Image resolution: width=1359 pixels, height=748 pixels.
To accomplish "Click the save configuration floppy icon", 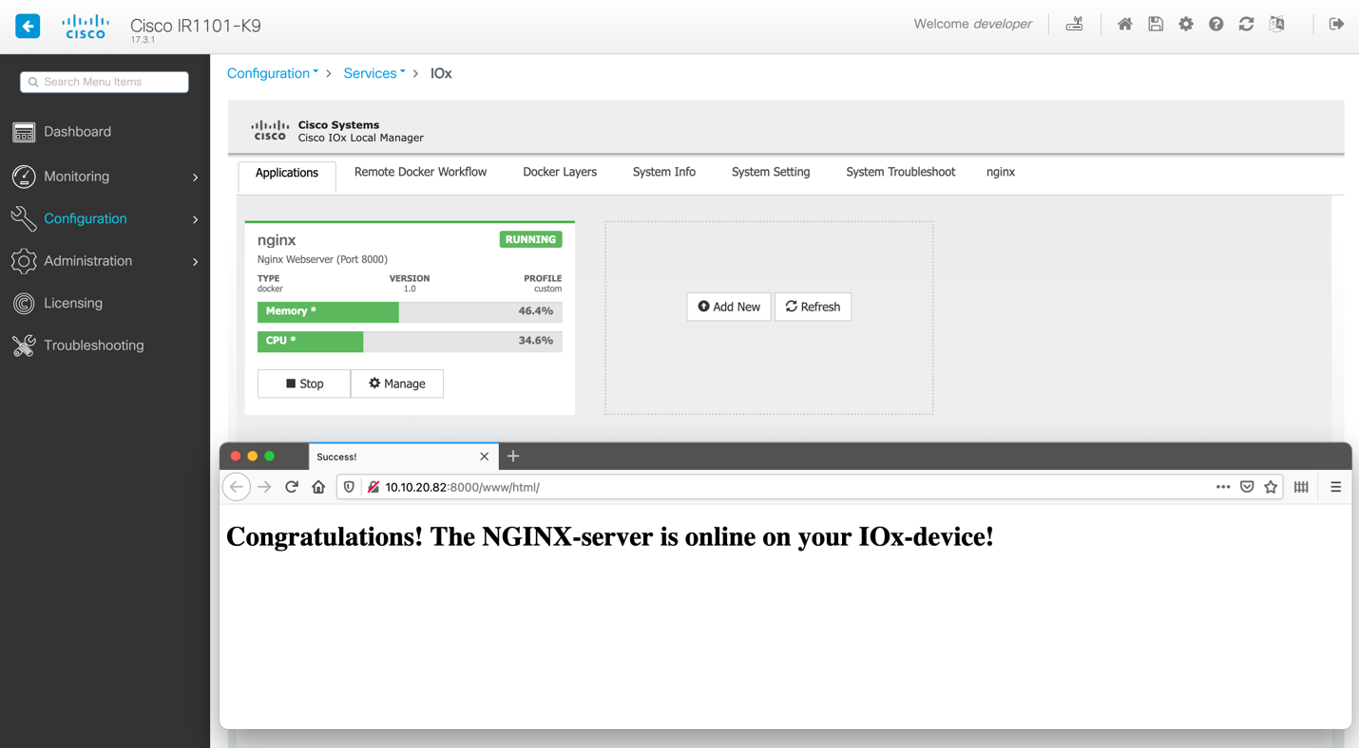I will pos(1156,25).
